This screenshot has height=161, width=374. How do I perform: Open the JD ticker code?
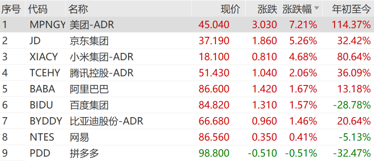coord(35,41)
